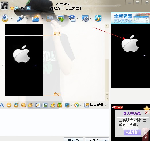
Task: Click in the message input box
Action: click(x=54, y=122)
